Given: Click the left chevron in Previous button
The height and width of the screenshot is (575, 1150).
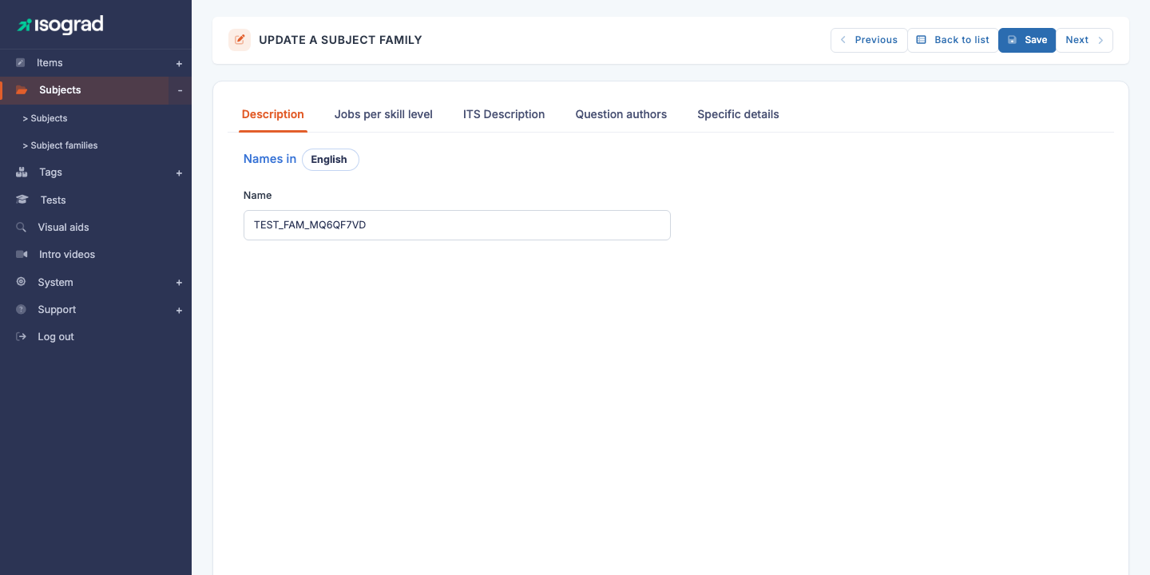Looking at the screenshot, I should (843, 40).
